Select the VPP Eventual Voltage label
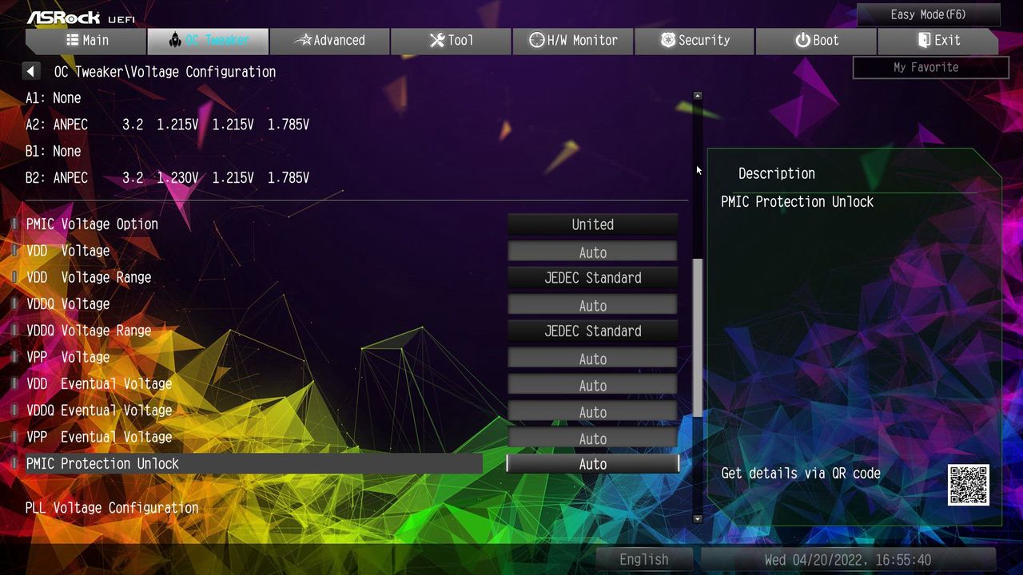 [x=99, y=437]
